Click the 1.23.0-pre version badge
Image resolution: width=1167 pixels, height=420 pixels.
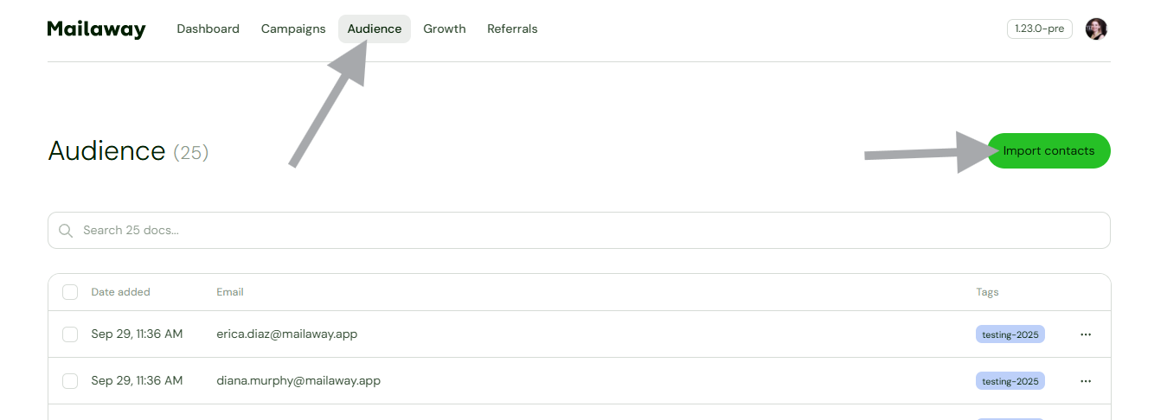coord(1040,29)
